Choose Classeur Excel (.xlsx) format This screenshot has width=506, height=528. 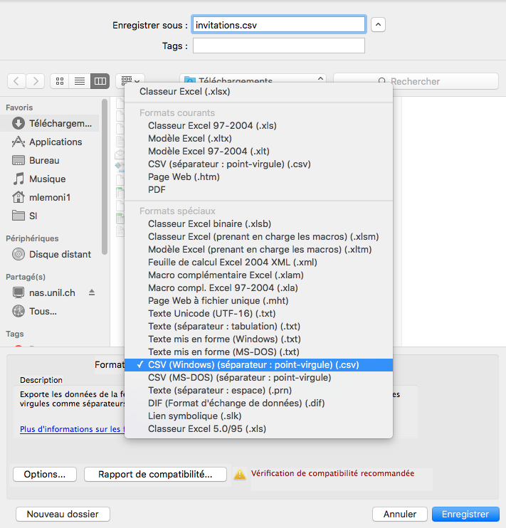184,92
